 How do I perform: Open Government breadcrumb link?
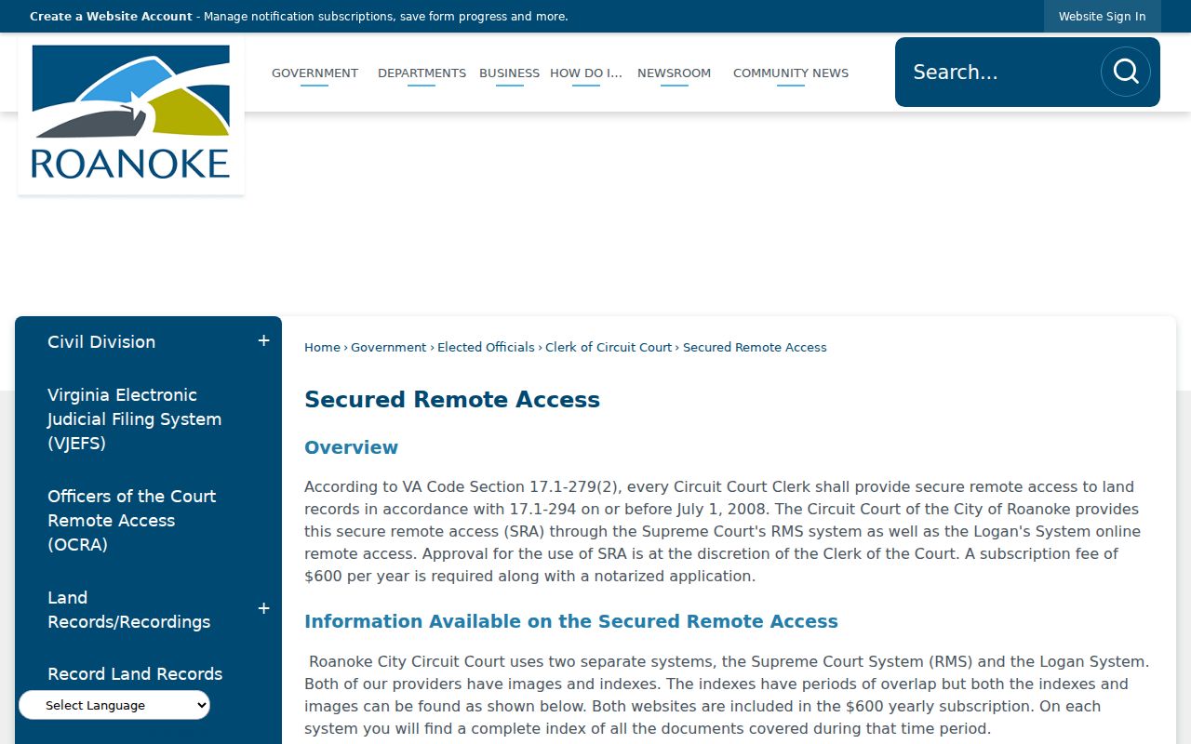[x=388, y=348]
